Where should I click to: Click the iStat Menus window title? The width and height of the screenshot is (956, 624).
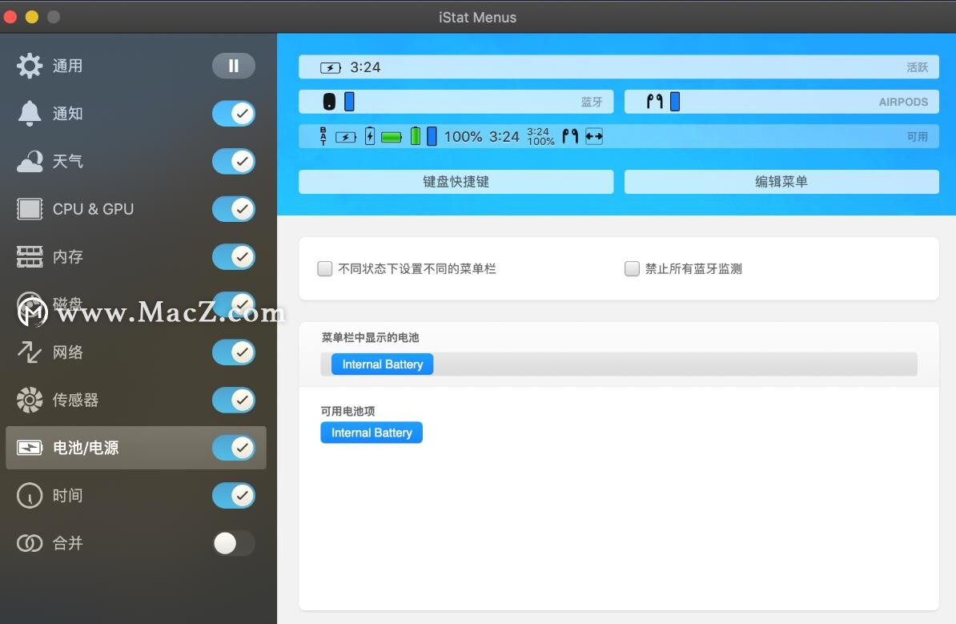[477, 17]
